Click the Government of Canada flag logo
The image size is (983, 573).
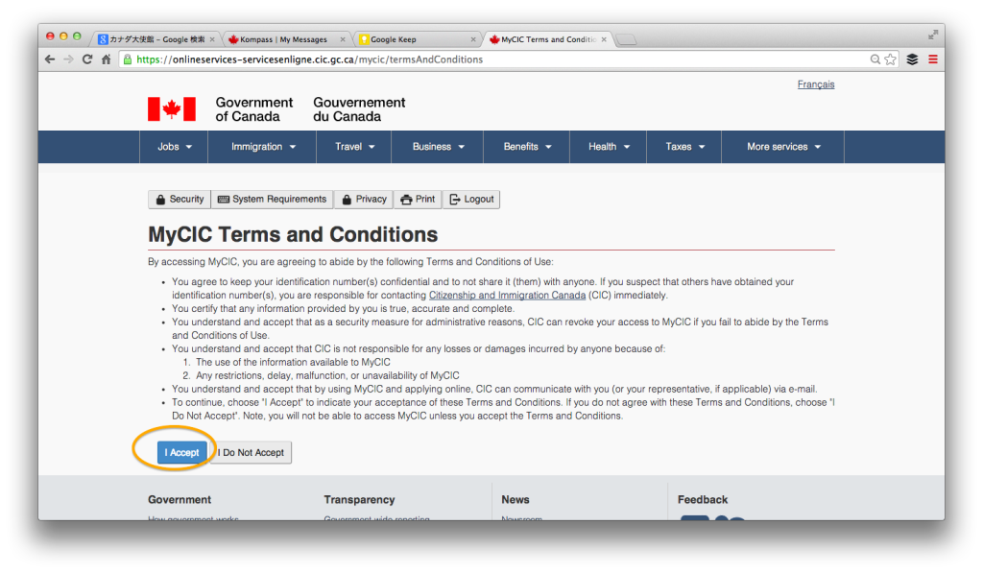[171, 108]
